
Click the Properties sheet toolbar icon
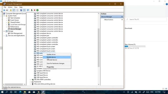[17, 10]
